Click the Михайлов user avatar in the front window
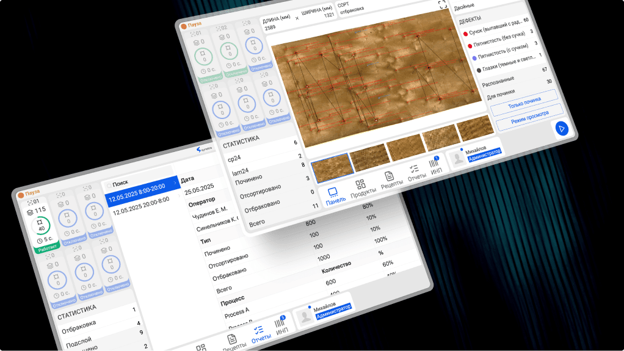The image size is (624, 351). pyautogui.click(x=456, y=158)
